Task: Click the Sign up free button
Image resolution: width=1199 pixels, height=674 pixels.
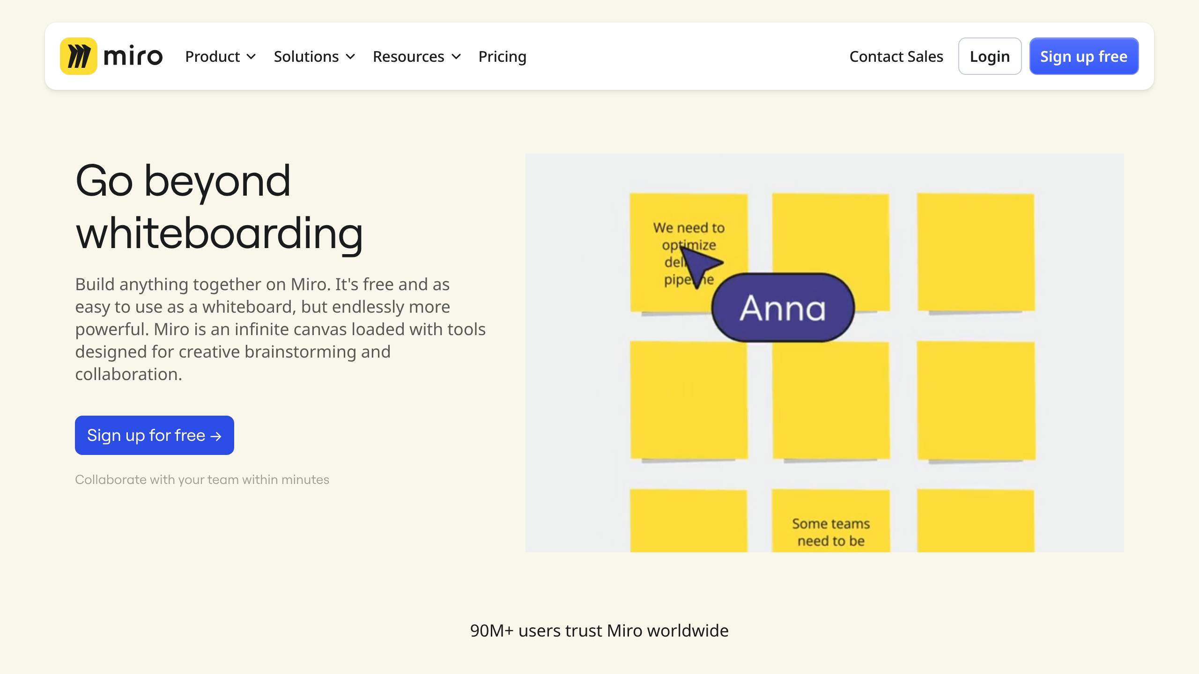Action: pyautogui.click(x=1083, y=57)
